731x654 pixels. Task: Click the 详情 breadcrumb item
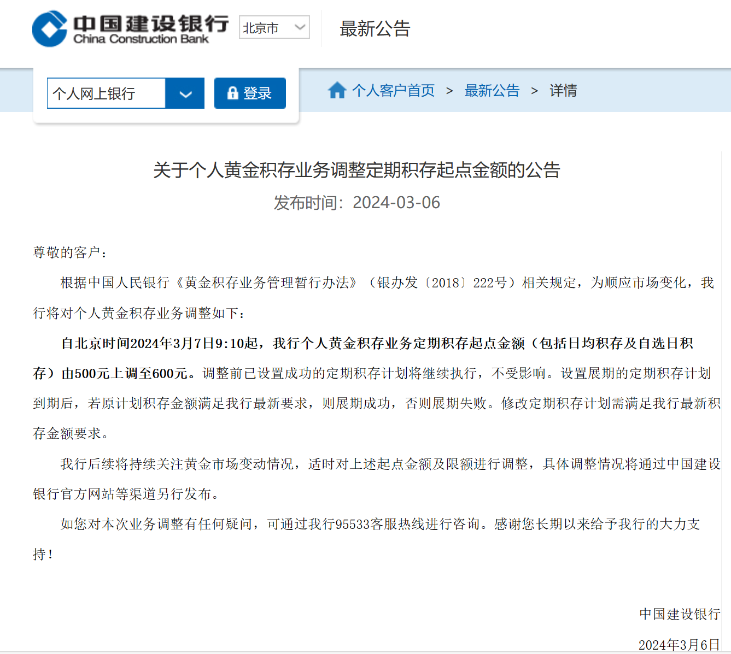pyautogui.click(x=563, y=91)
